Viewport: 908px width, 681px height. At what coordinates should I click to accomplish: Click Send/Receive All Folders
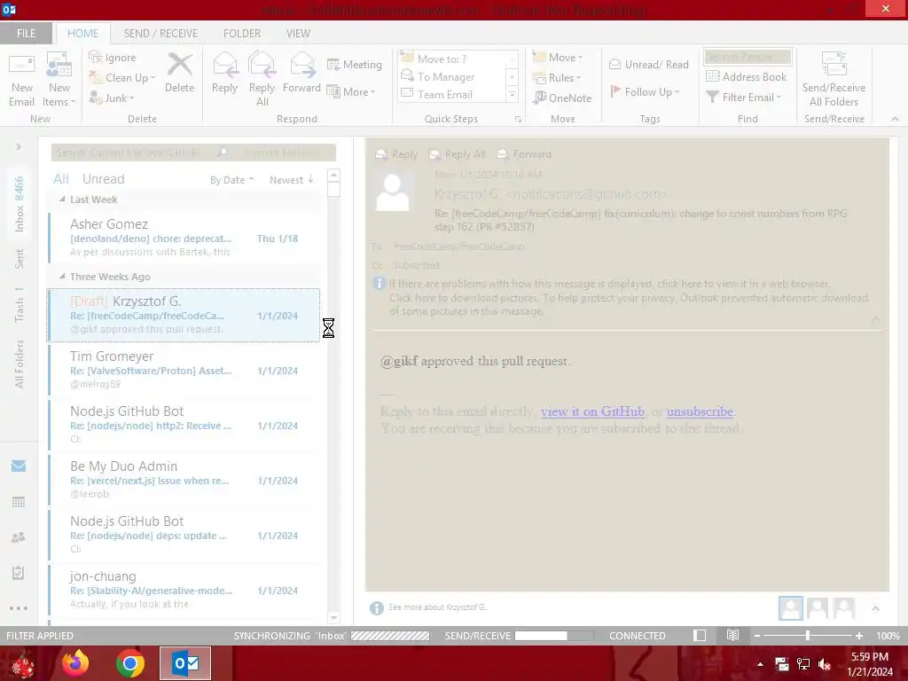[834, 80]
